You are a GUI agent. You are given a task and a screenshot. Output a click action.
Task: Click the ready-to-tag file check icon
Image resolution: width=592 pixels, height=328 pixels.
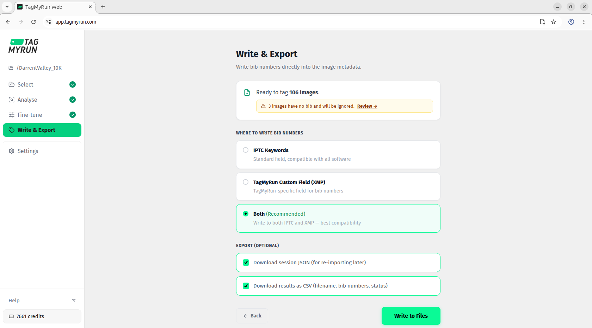247,93
